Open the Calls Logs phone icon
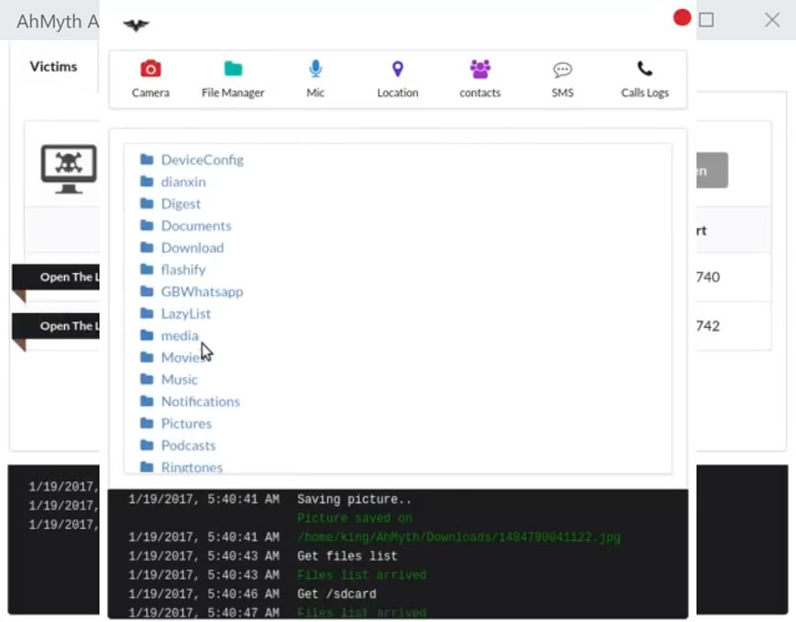This screenshot has height=622, width=796. (644, 69)
